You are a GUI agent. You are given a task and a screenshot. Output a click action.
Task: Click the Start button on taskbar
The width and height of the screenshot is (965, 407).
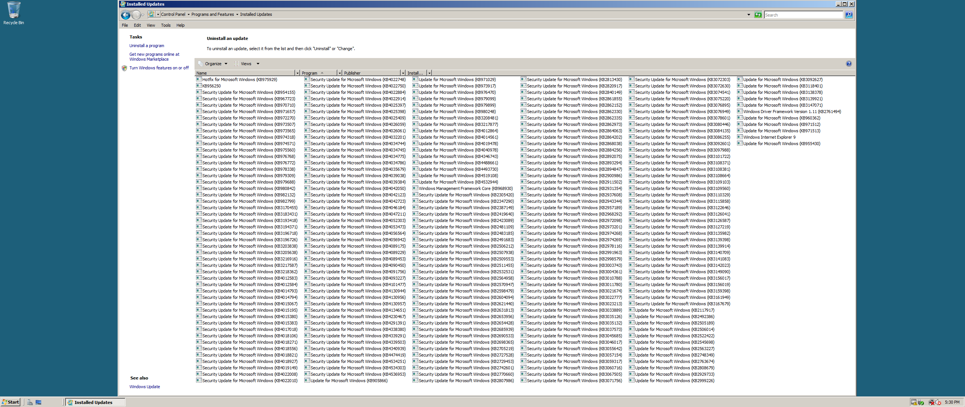click(x=11, y=402)
